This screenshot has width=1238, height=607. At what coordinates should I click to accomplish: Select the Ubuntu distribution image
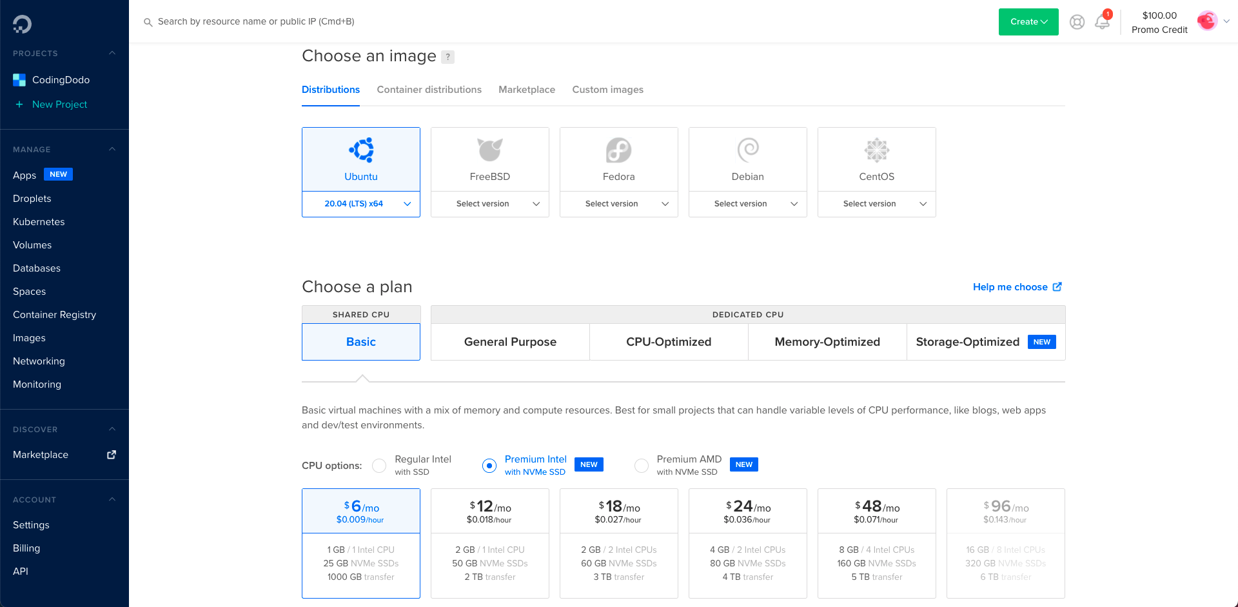[x=360, y=159]
